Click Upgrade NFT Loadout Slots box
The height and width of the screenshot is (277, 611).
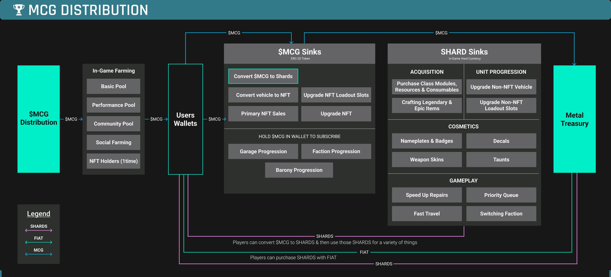tap(336, 95)
